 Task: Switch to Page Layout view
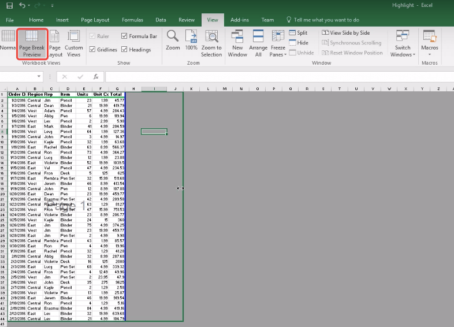(x=55, y=43)
